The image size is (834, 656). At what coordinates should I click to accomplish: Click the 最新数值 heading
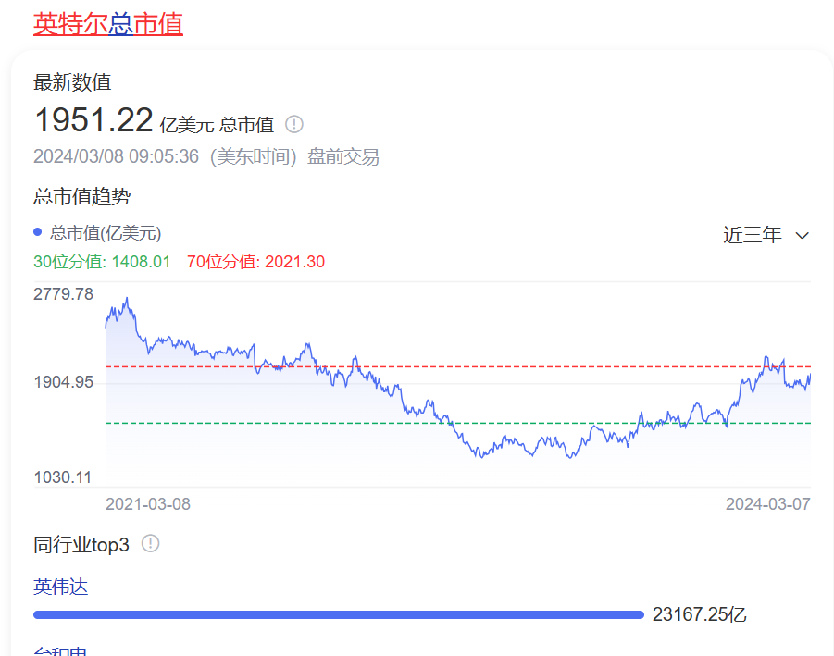tap(72, 82)
